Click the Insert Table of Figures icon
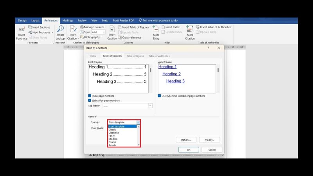This screenshot has height=176, width=313. pyautogui.click(x=120, y=27)
